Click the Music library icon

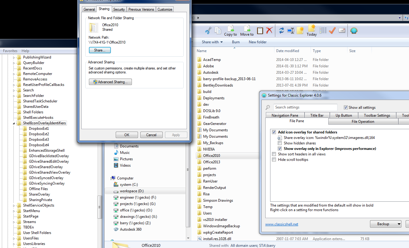(x=116, y=153)
